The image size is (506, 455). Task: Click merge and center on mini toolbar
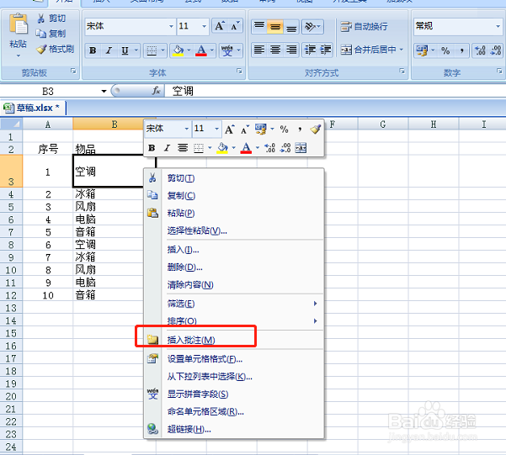301,148
